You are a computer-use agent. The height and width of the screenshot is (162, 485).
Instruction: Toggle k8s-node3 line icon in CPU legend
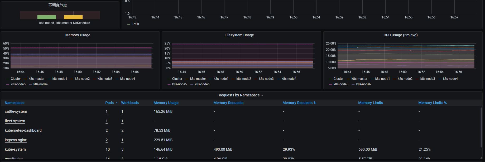pos(417,79)
